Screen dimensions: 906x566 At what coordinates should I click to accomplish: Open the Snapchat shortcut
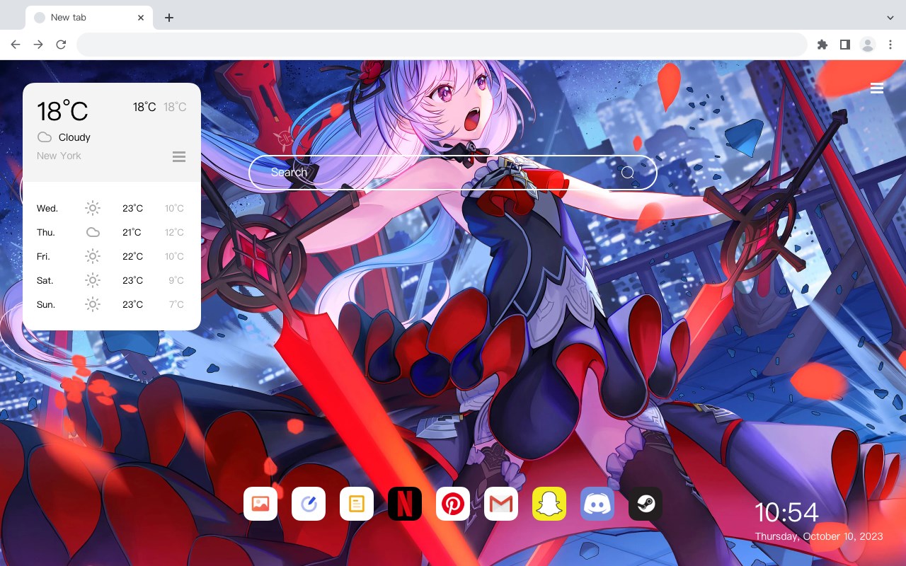pyautogui.click(x=549, y=504)
